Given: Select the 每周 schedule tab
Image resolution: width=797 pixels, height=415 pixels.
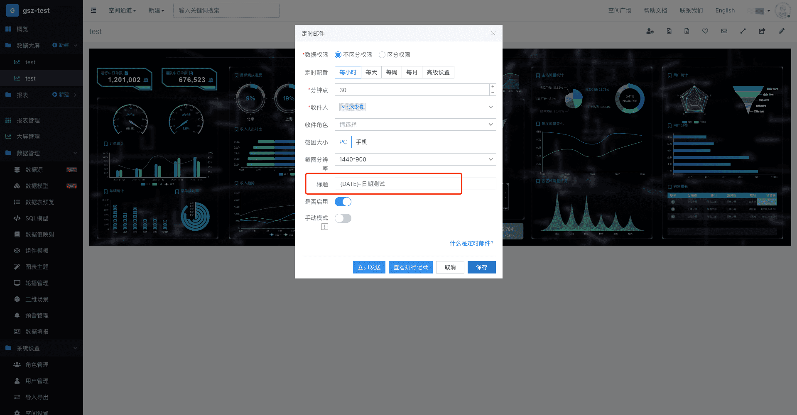Looking at the screenshot, I should point(392,72).
